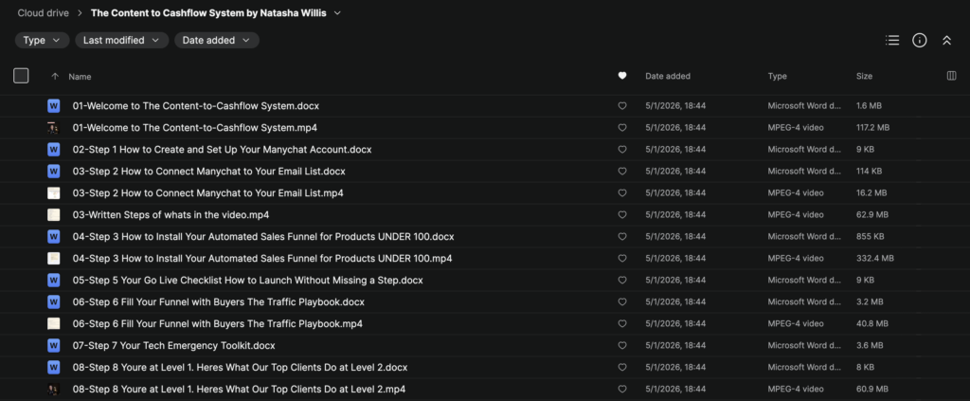
Task: Expand the folder title dropdown chevron
Action: click(x=337, y=13)
